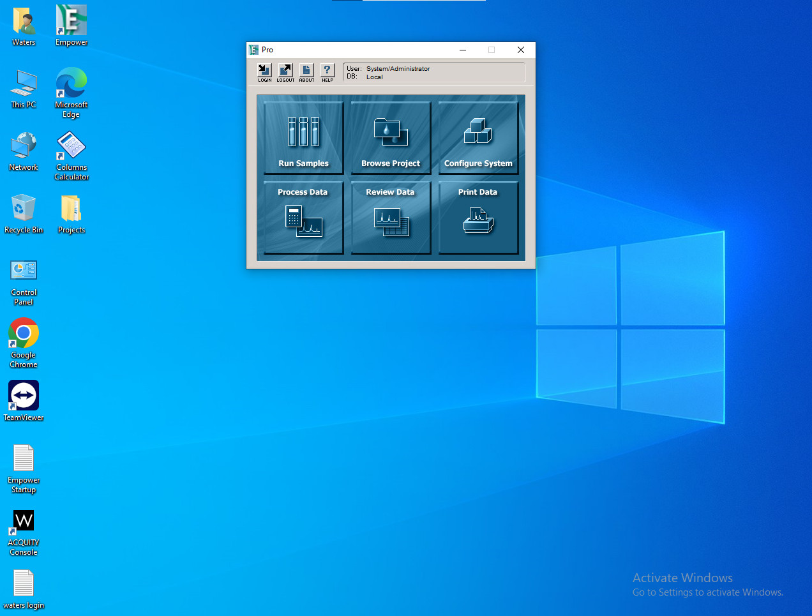Launch Process Data
Screen dimensions: 812x616
(x=304, y=218)
